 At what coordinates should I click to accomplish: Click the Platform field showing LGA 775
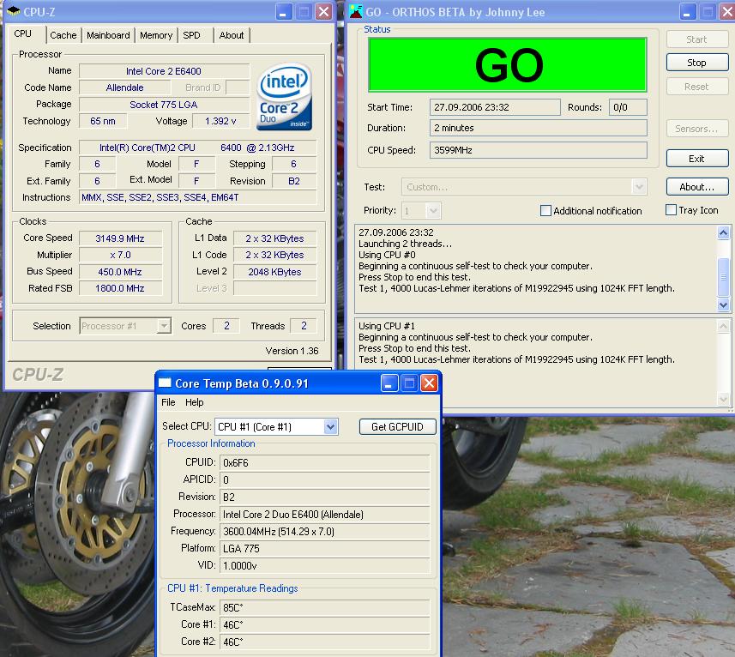pos(324,548)
